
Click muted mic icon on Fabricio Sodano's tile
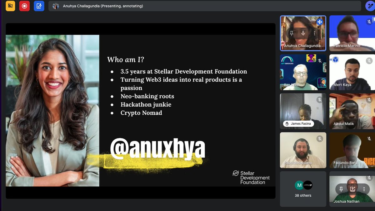point(320,139)
